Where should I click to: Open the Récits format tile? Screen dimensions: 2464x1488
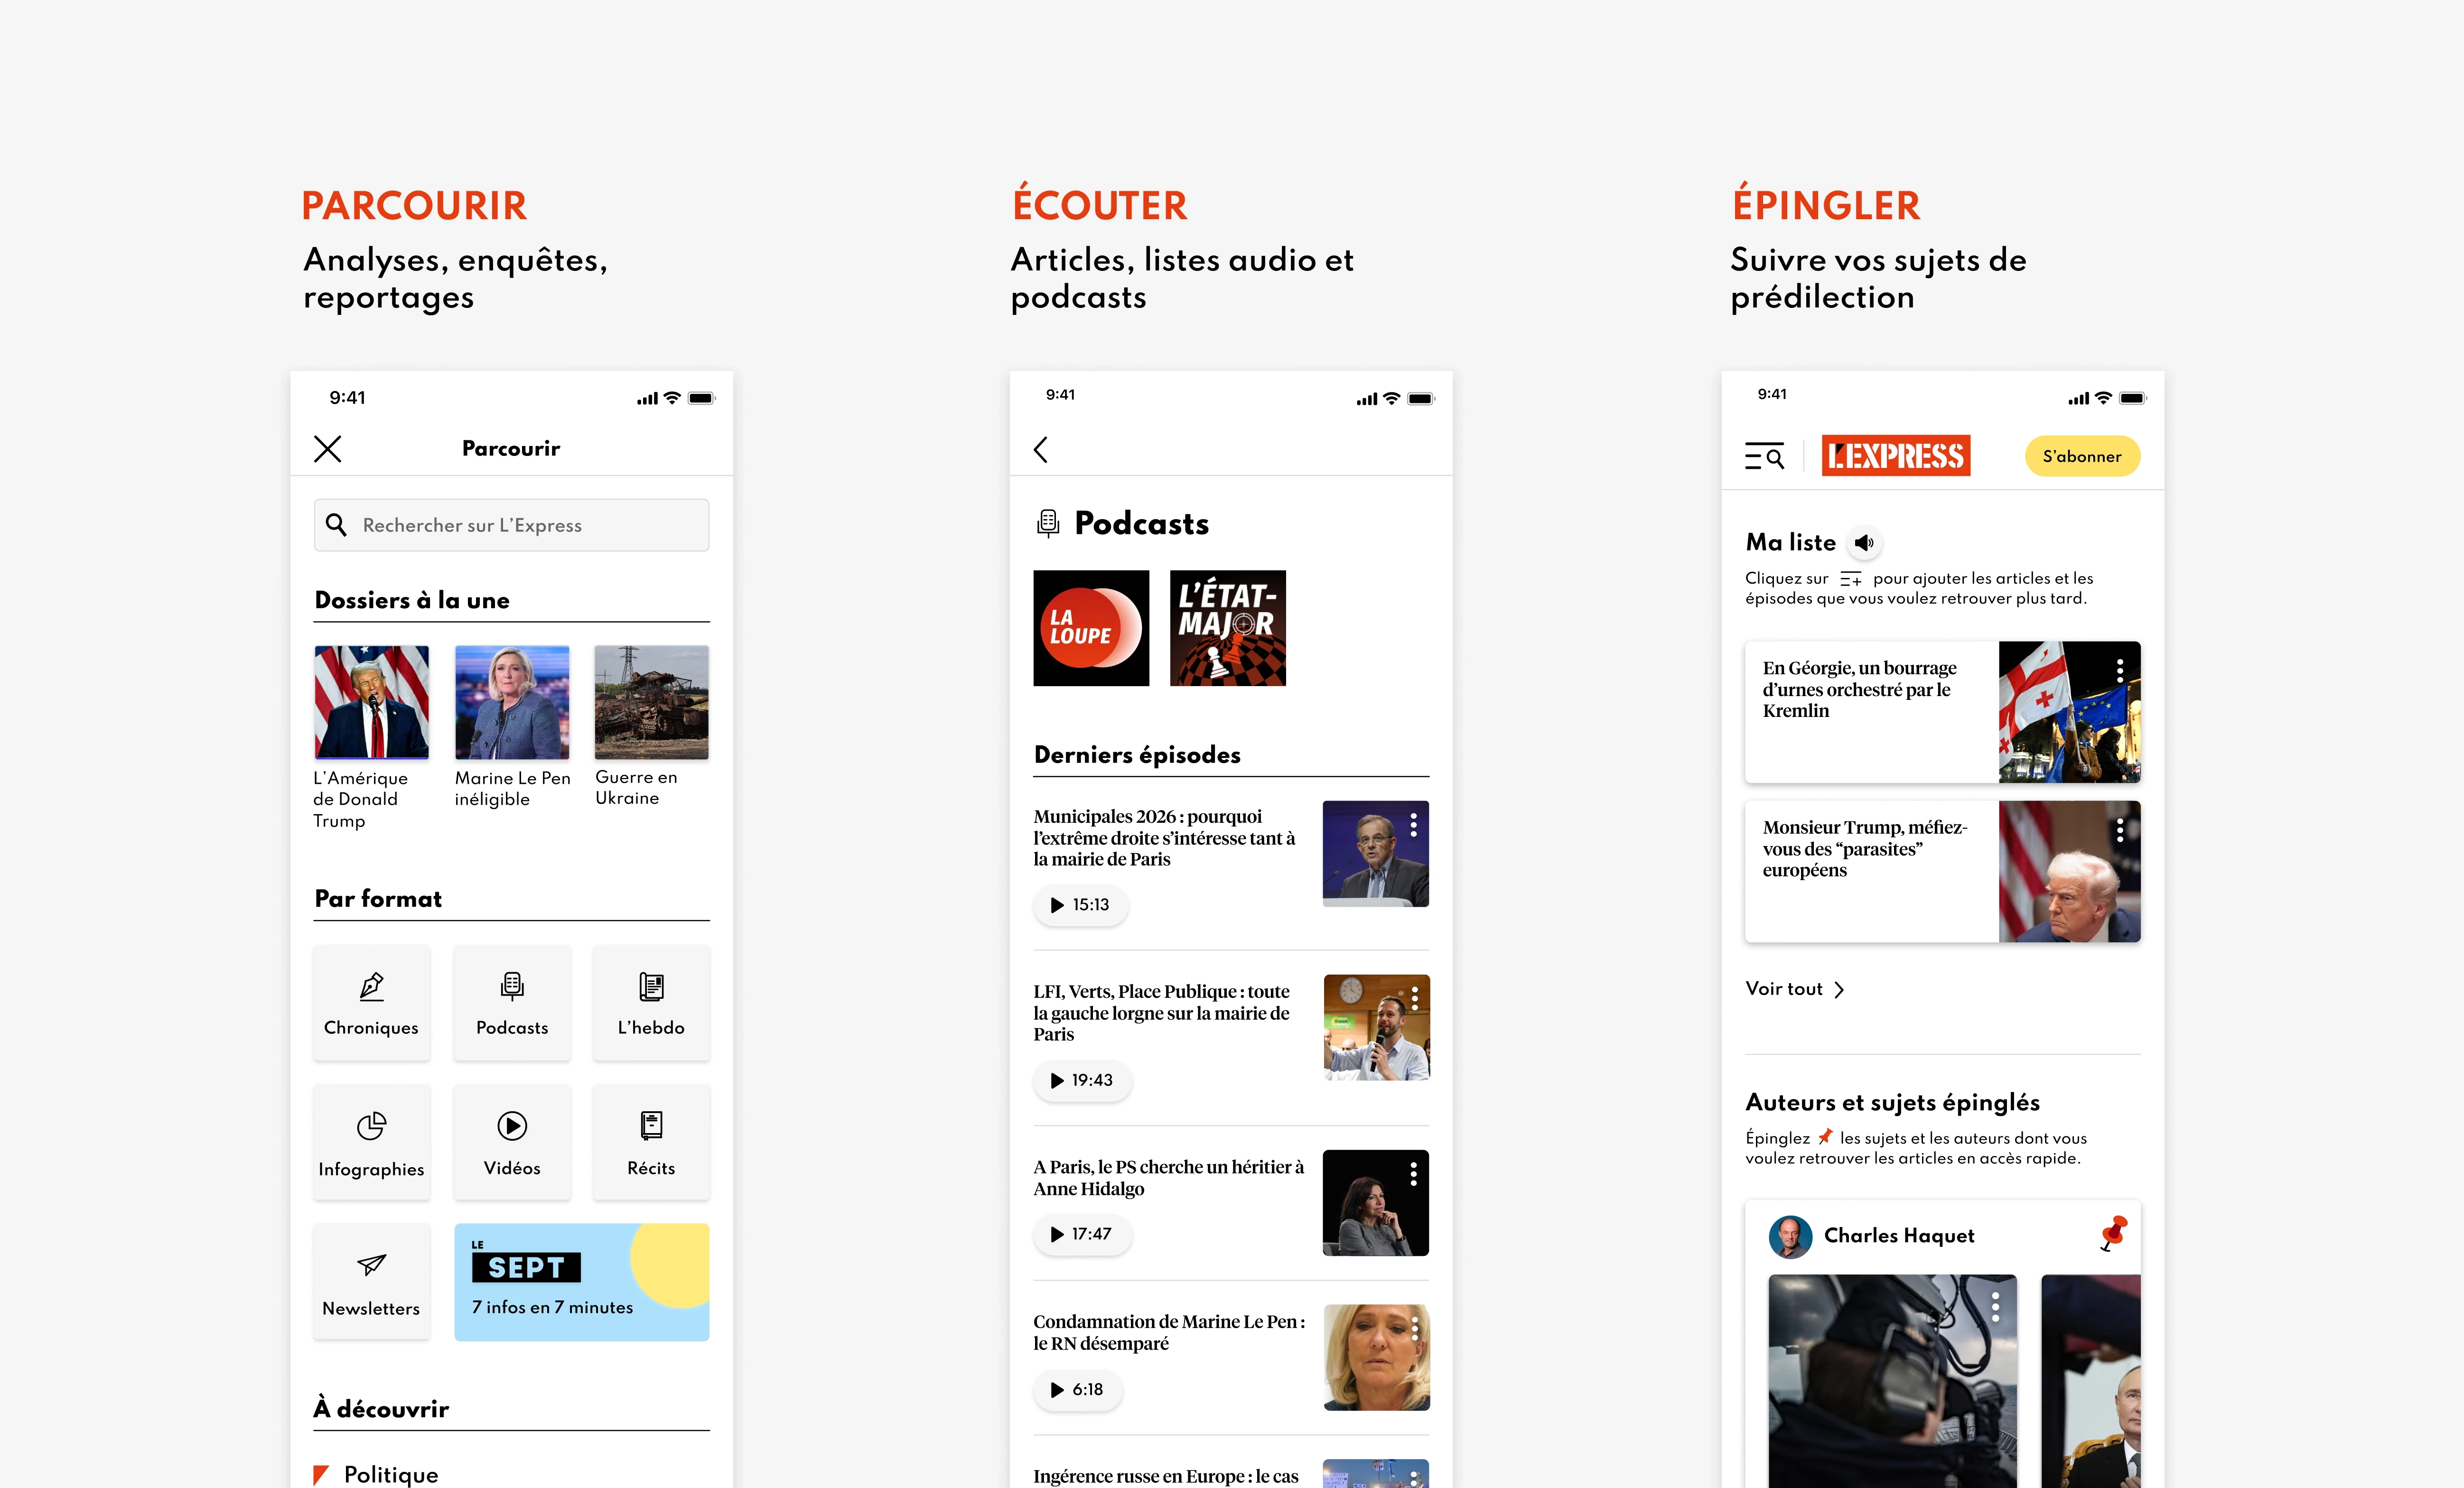point(651,1143)
